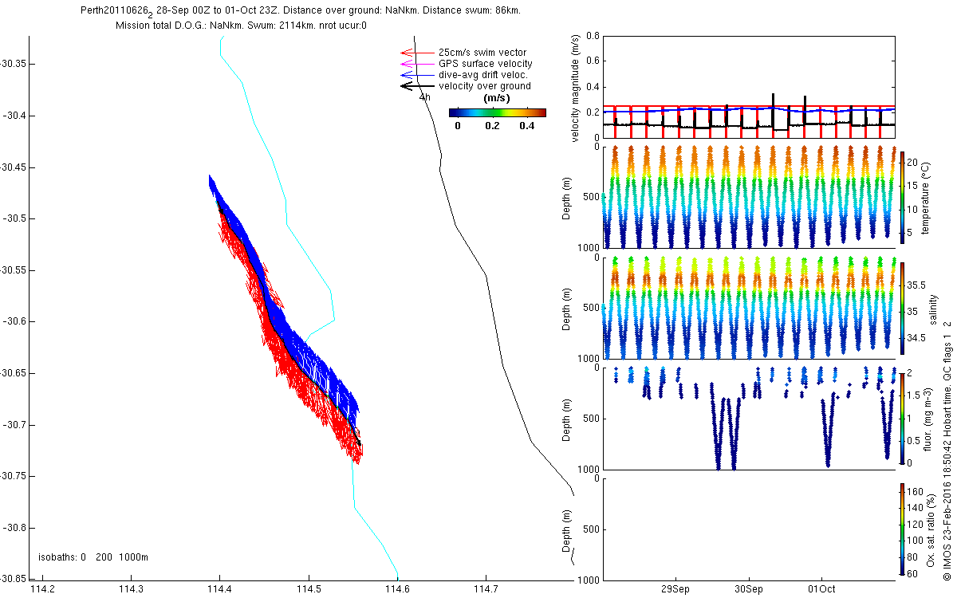Click the '-30.55' latitude tick label
This screenshot has height=598, width=957.
pyautogui.click(x=13, y=270)
